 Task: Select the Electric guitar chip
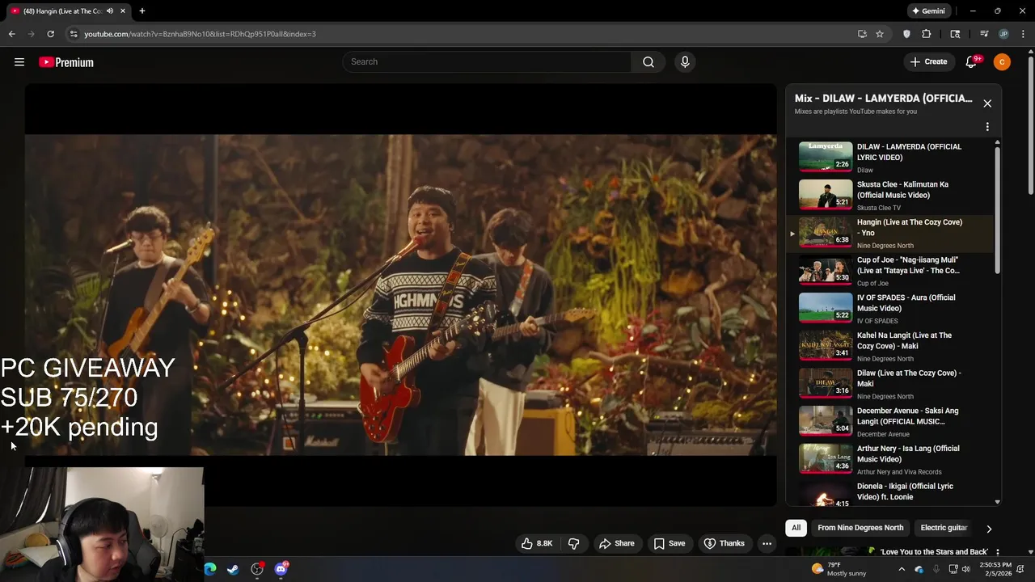click(x=944, y=528)
